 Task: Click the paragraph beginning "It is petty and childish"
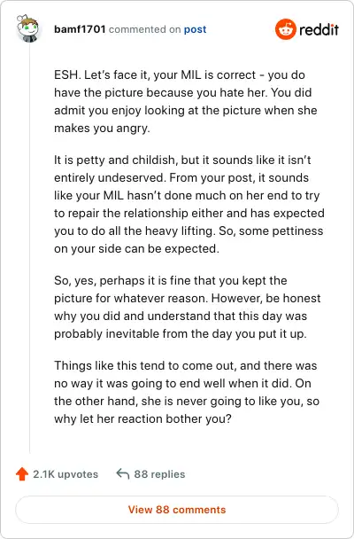point(189,204)
